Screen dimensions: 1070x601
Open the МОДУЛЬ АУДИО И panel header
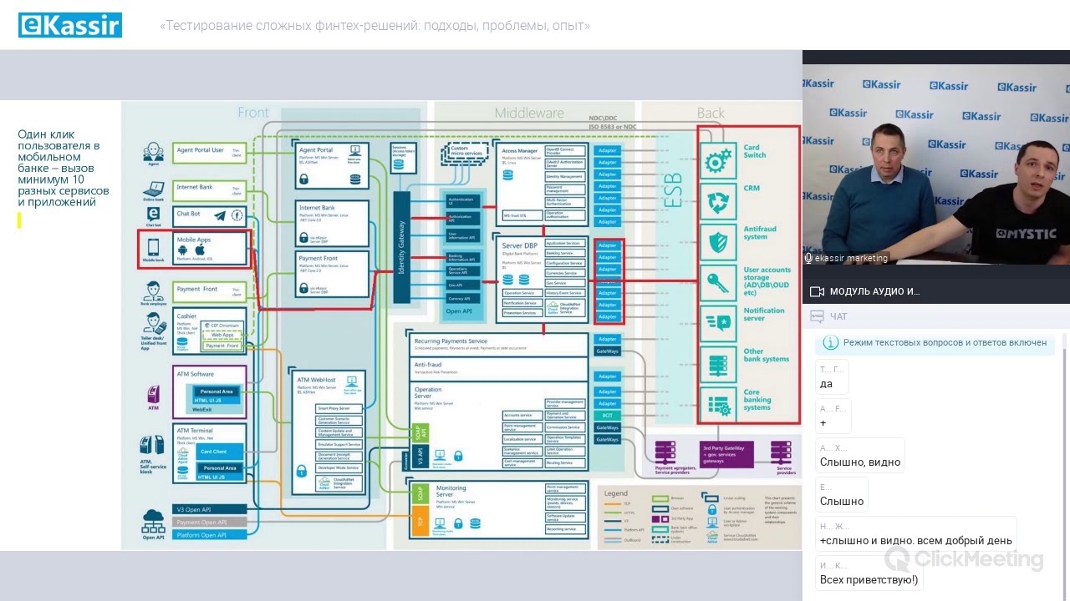(x=936, y=291)
